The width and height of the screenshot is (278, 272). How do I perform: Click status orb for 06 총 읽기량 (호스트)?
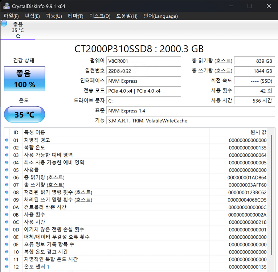tap(7, 177)
